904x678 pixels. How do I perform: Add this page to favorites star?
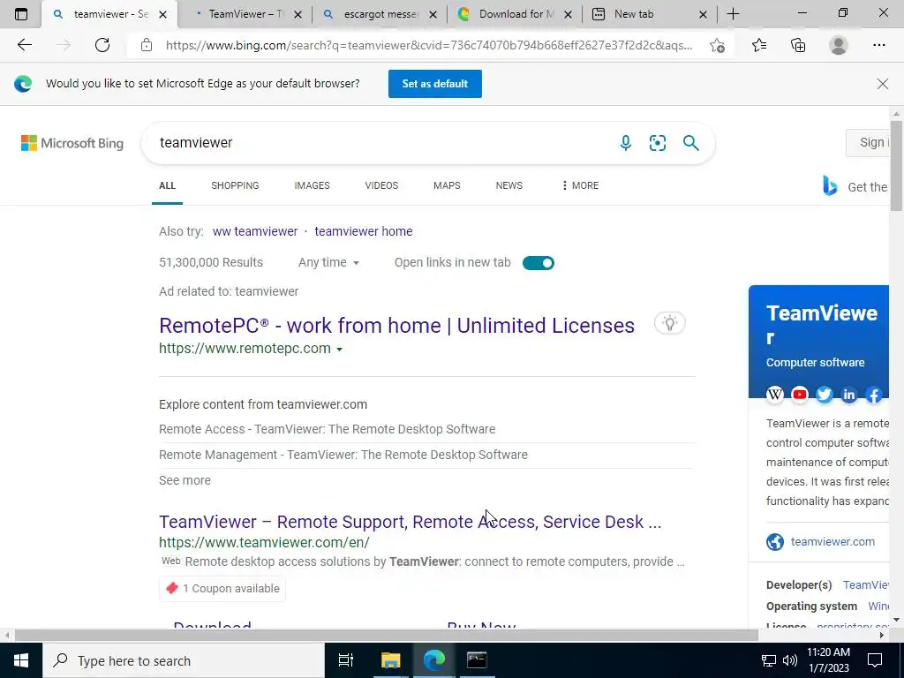coord(717,45)
